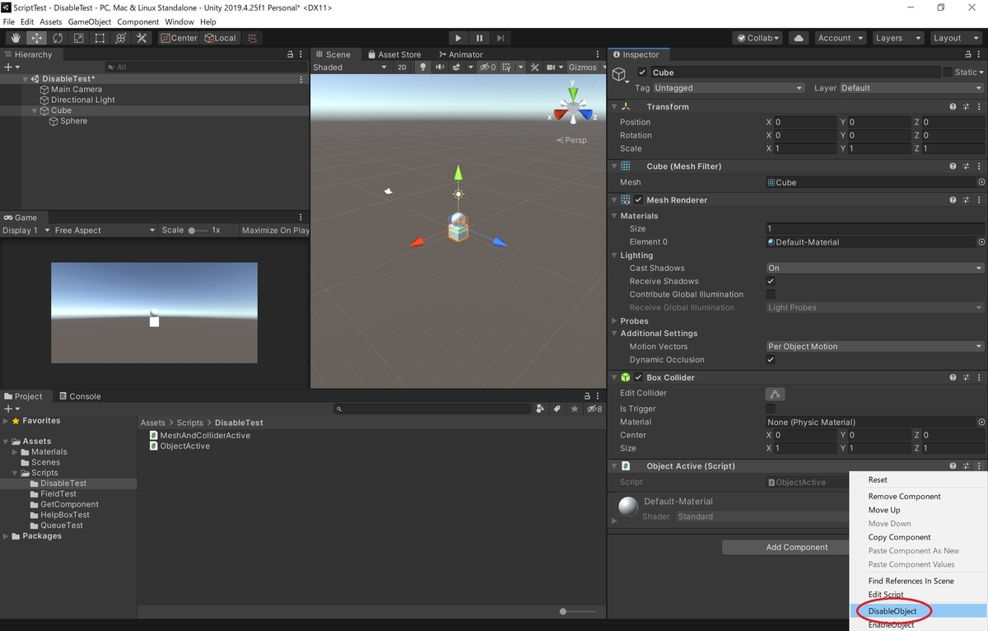The image size is (988, 631).
Task: Select the Transform tool in toolbar
Action: (121, 38)
